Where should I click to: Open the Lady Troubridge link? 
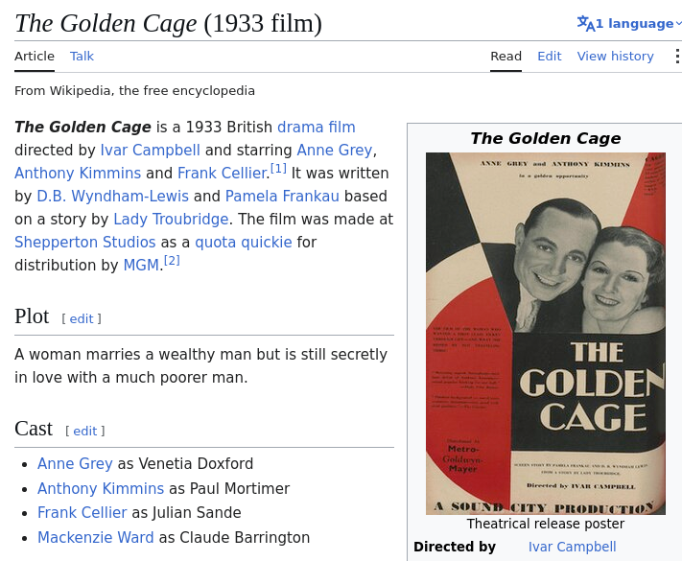pos(171,220)
